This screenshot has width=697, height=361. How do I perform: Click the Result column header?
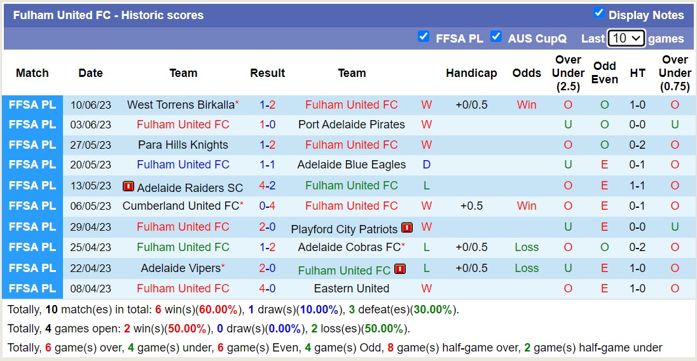click(267, 73)
